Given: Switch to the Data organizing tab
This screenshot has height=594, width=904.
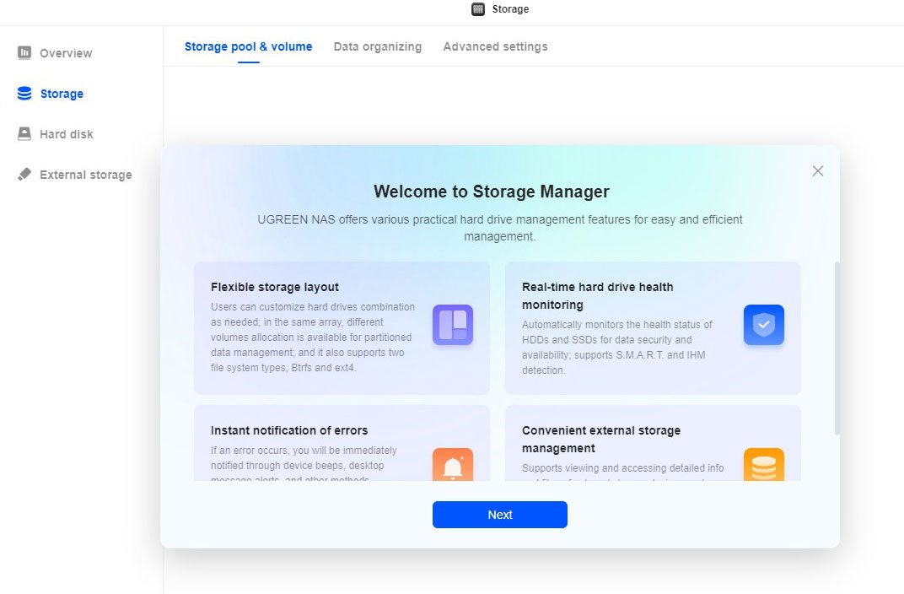Looking at the screenshot, I should (x=377, y=46).
